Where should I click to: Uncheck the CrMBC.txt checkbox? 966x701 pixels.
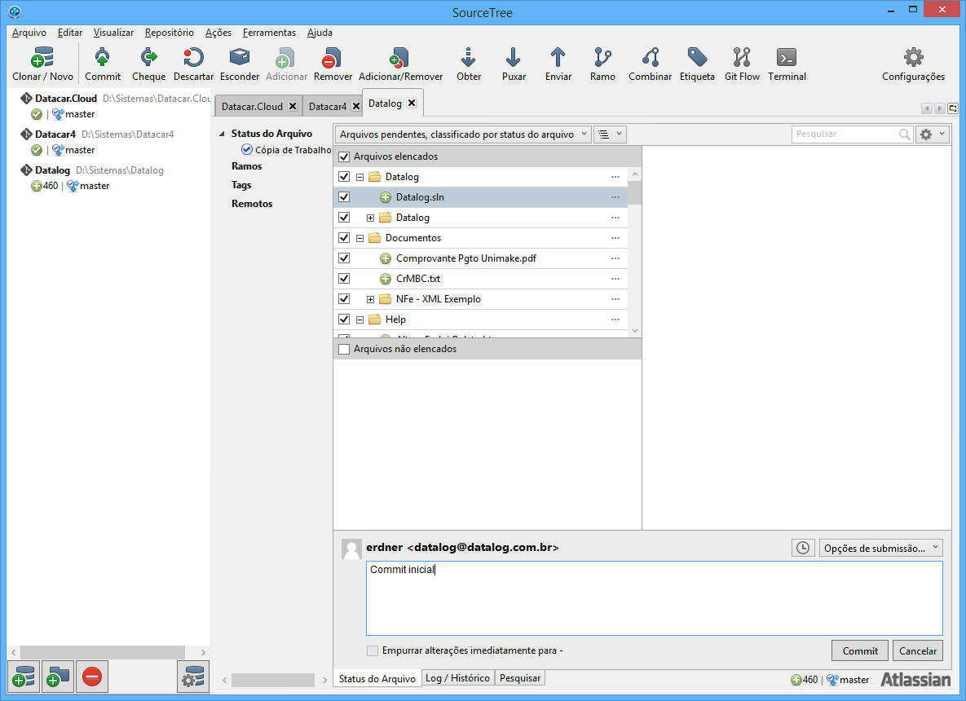point(344,279)
